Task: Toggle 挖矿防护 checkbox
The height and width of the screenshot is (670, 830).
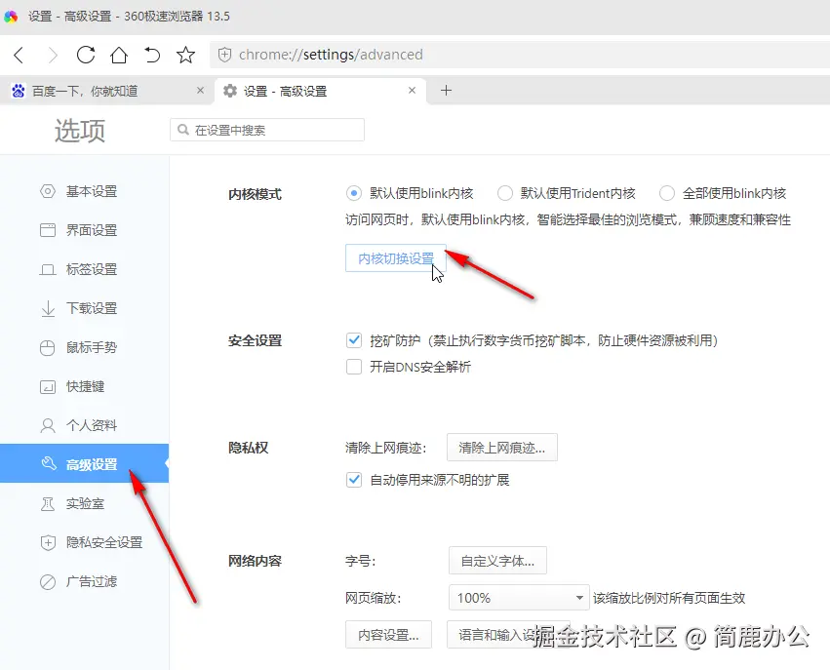Action: click(354, 340)
